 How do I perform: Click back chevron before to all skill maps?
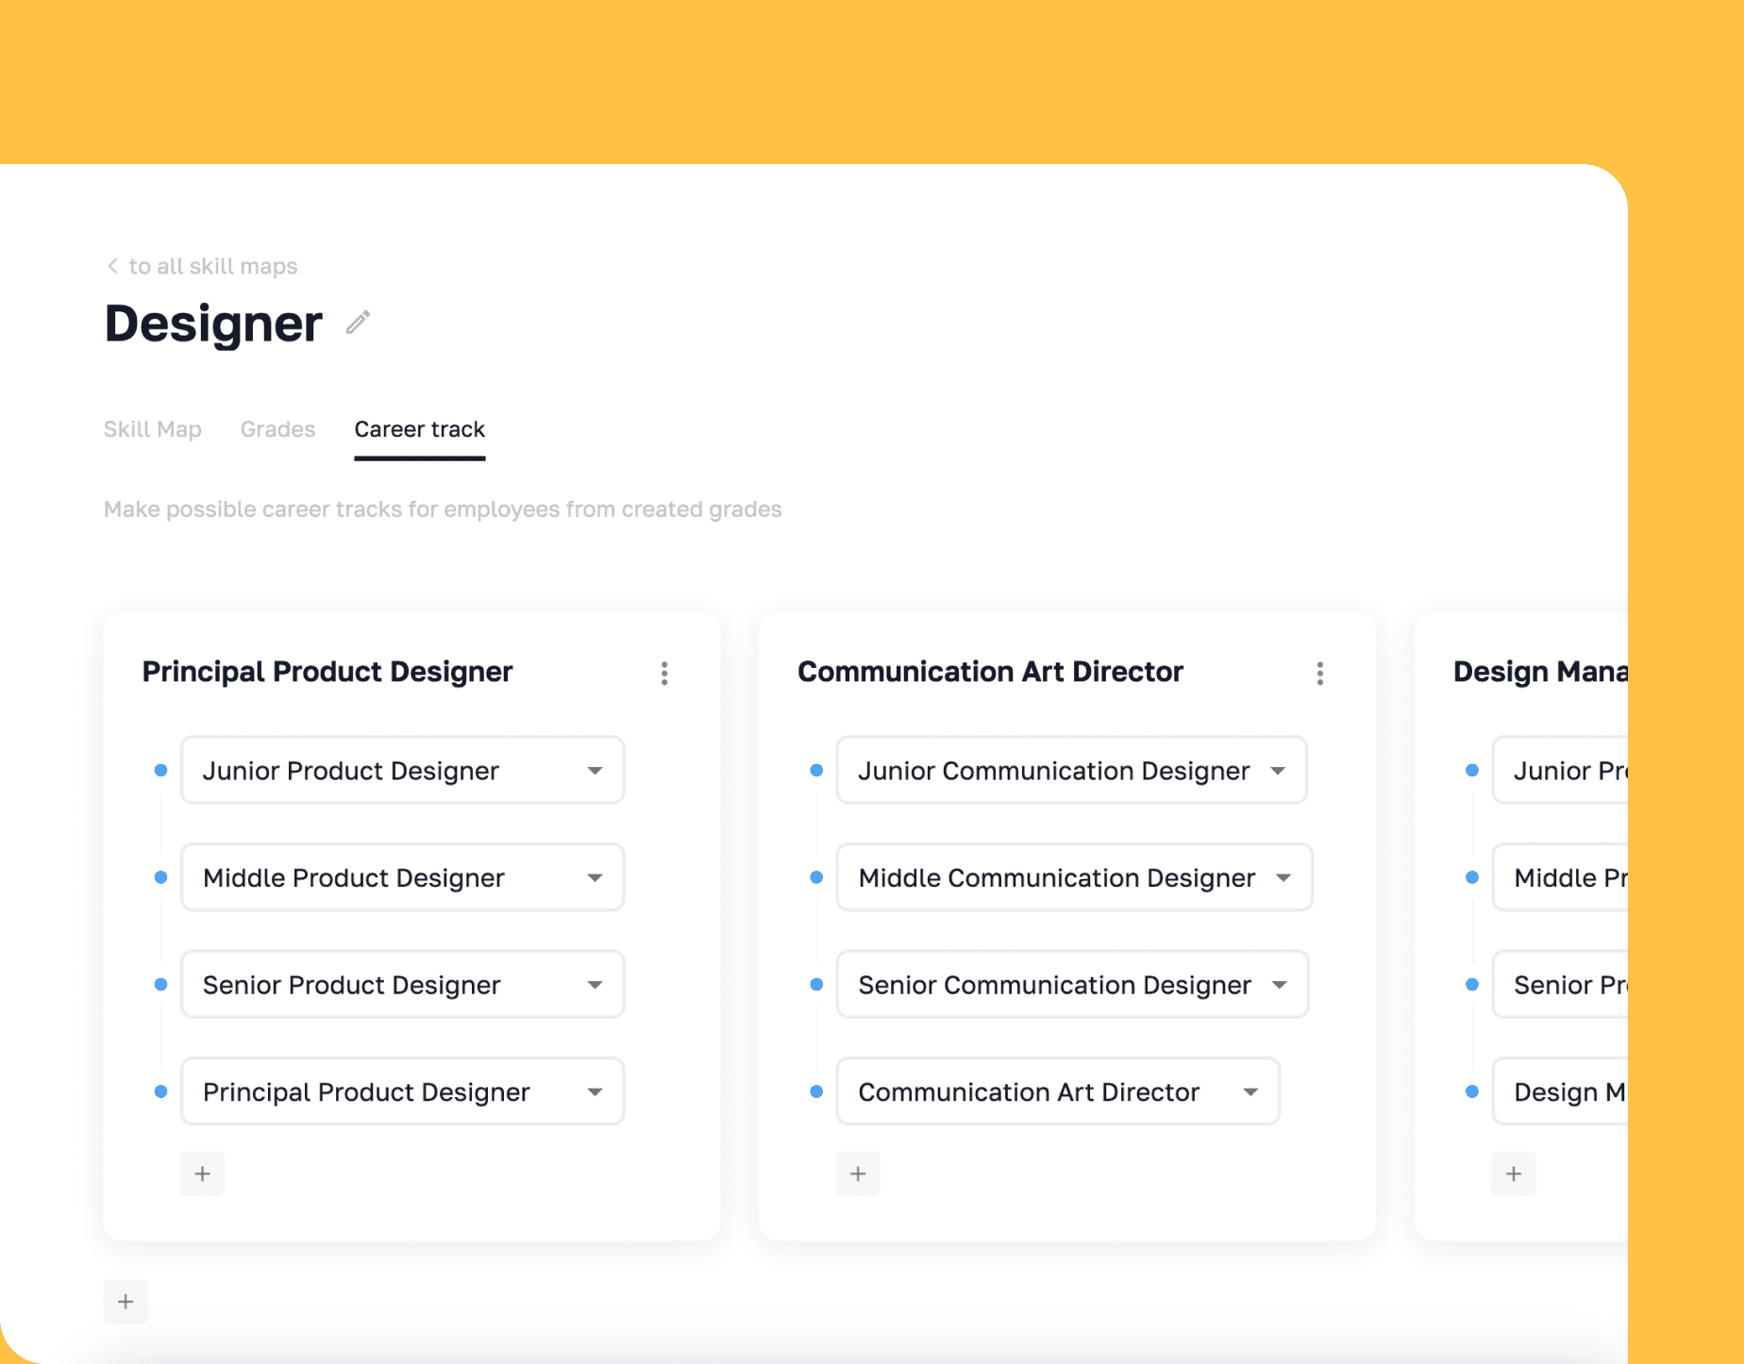pos(112,266)
